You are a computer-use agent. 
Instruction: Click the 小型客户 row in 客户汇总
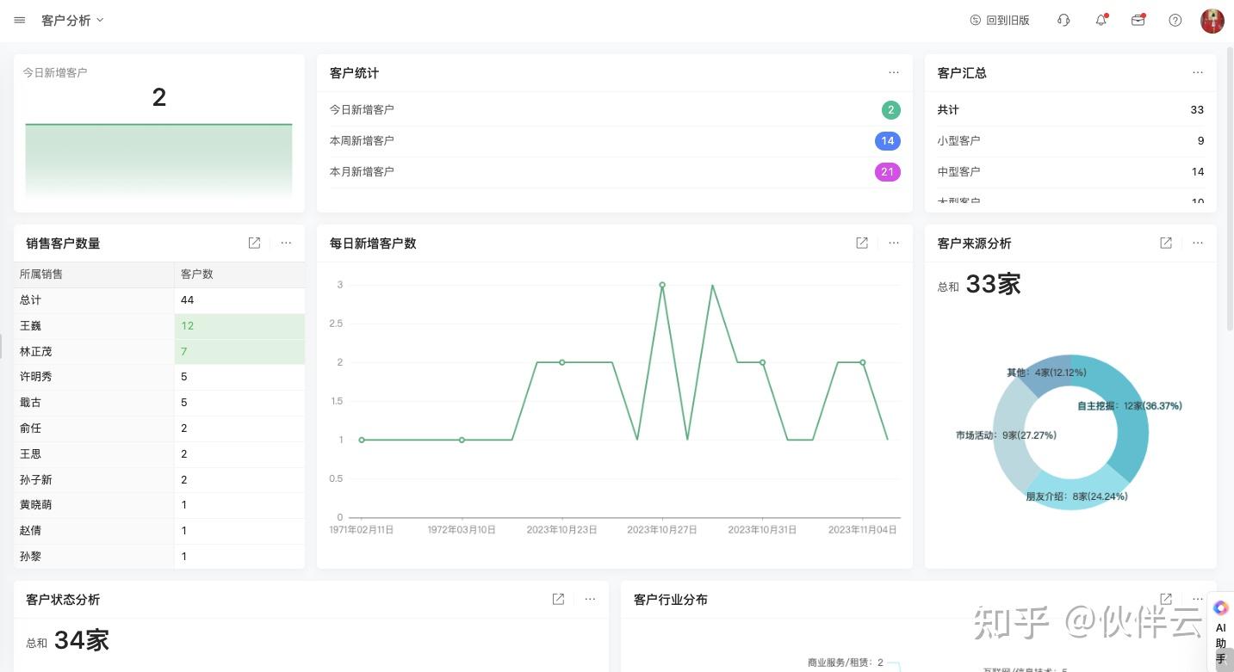[x=1070, y=141]
